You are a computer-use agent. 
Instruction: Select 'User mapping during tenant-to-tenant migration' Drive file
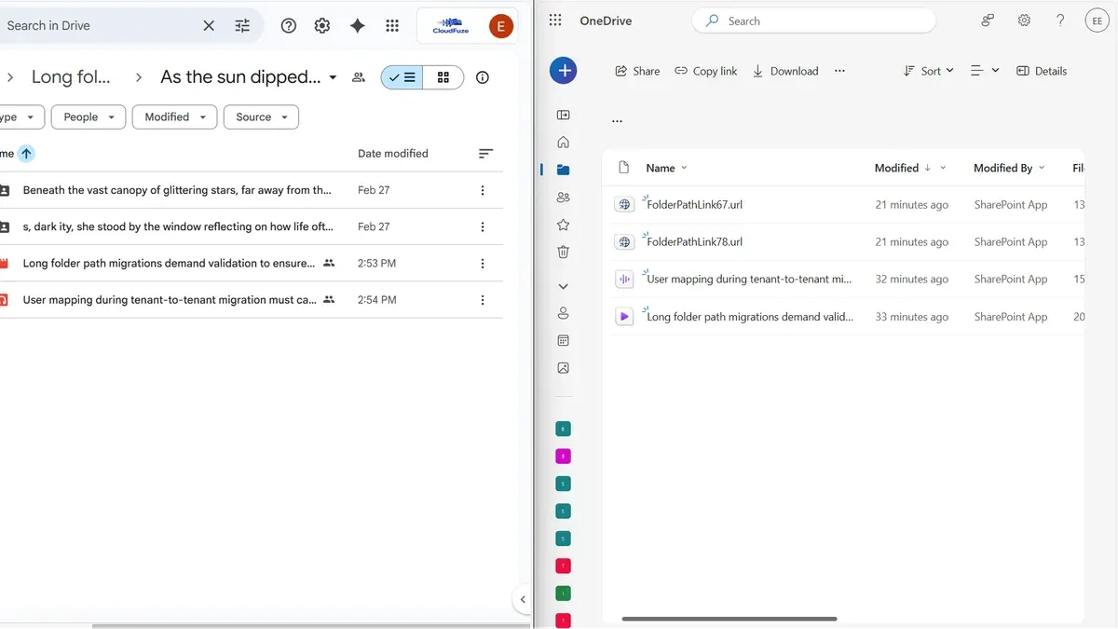pos(252,300)
